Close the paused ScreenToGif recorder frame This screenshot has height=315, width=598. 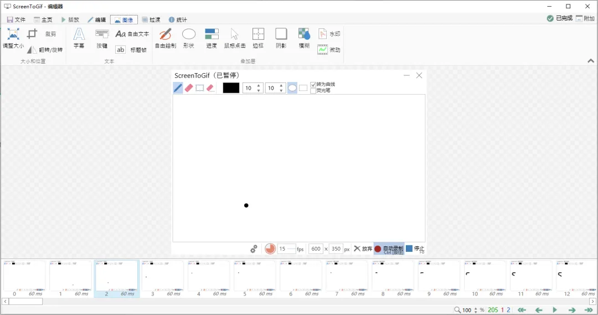[419, 75]
